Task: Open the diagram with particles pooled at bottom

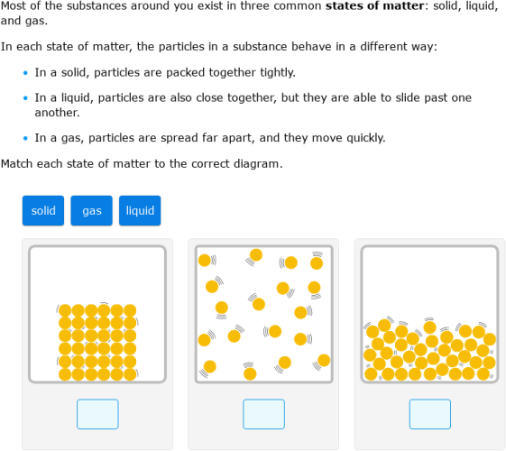Action: click(x=430, y=314)
